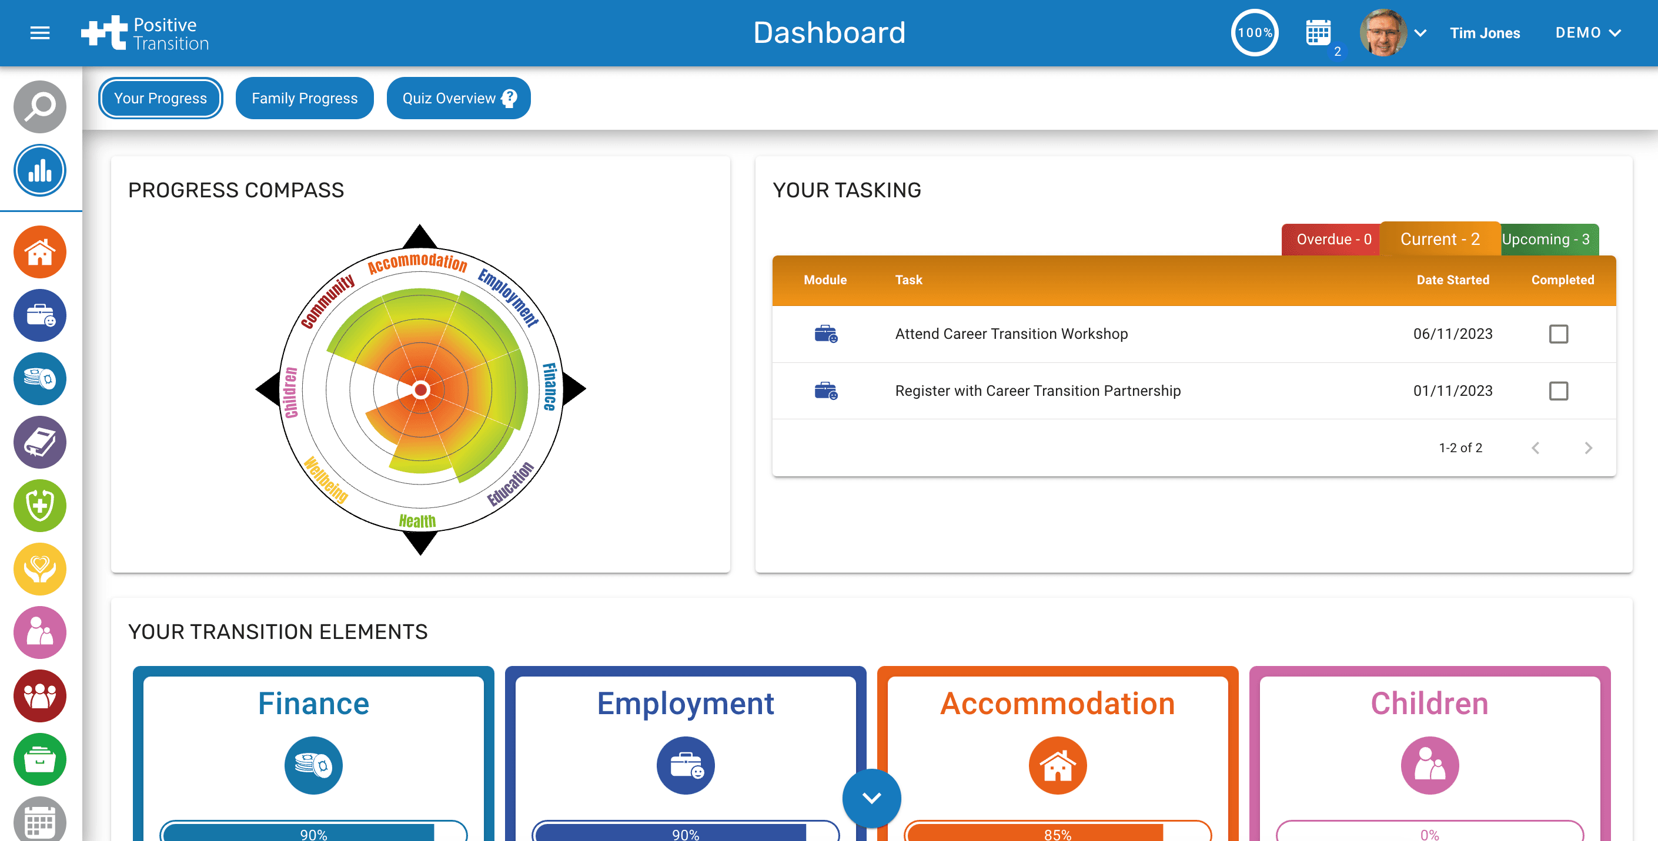Click the dashboard bar chart sidebar icon

point(40,171)
